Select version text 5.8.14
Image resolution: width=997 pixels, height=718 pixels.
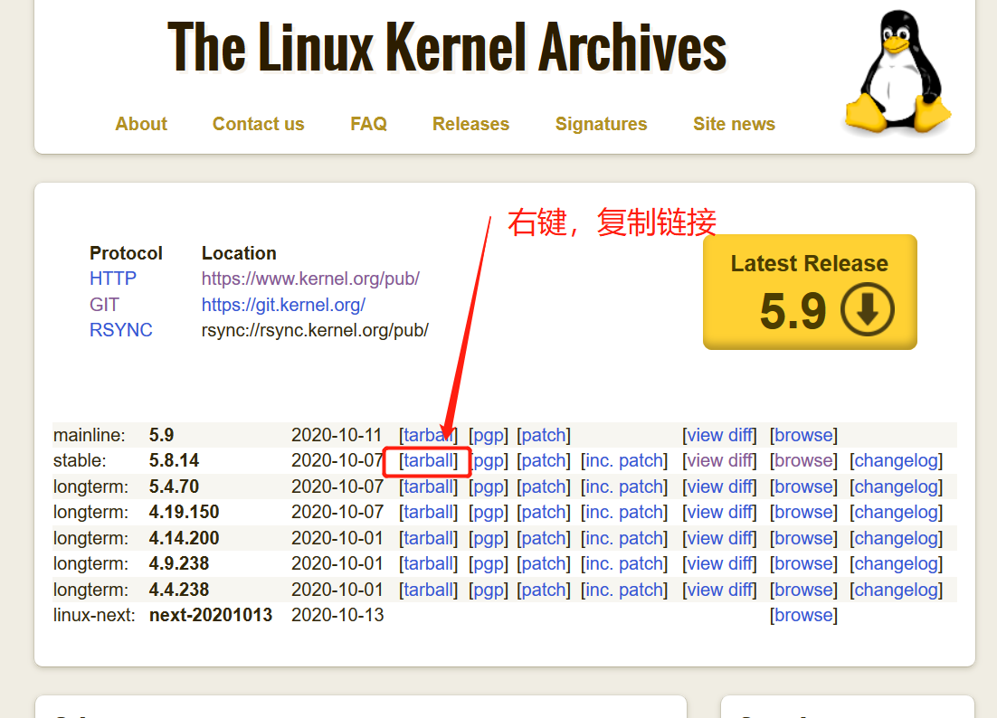175,460
